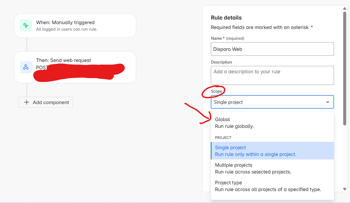Screen dimensions: 350x203
Task: Click the plus icon on Add component
Action: point(26,102)
